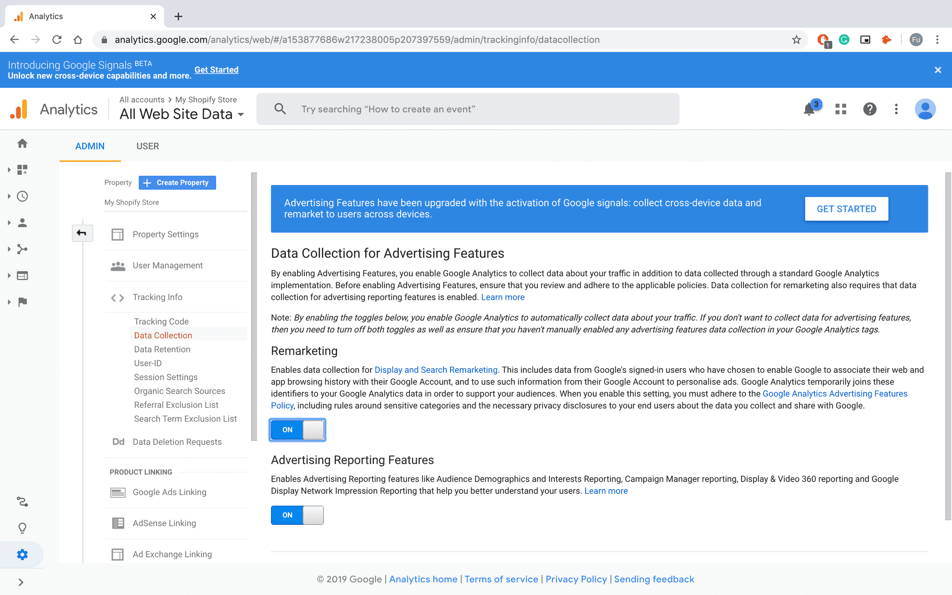Click Get Started link in Signals banner
This screenshot has width=952, height=595.
click(216, 70)
